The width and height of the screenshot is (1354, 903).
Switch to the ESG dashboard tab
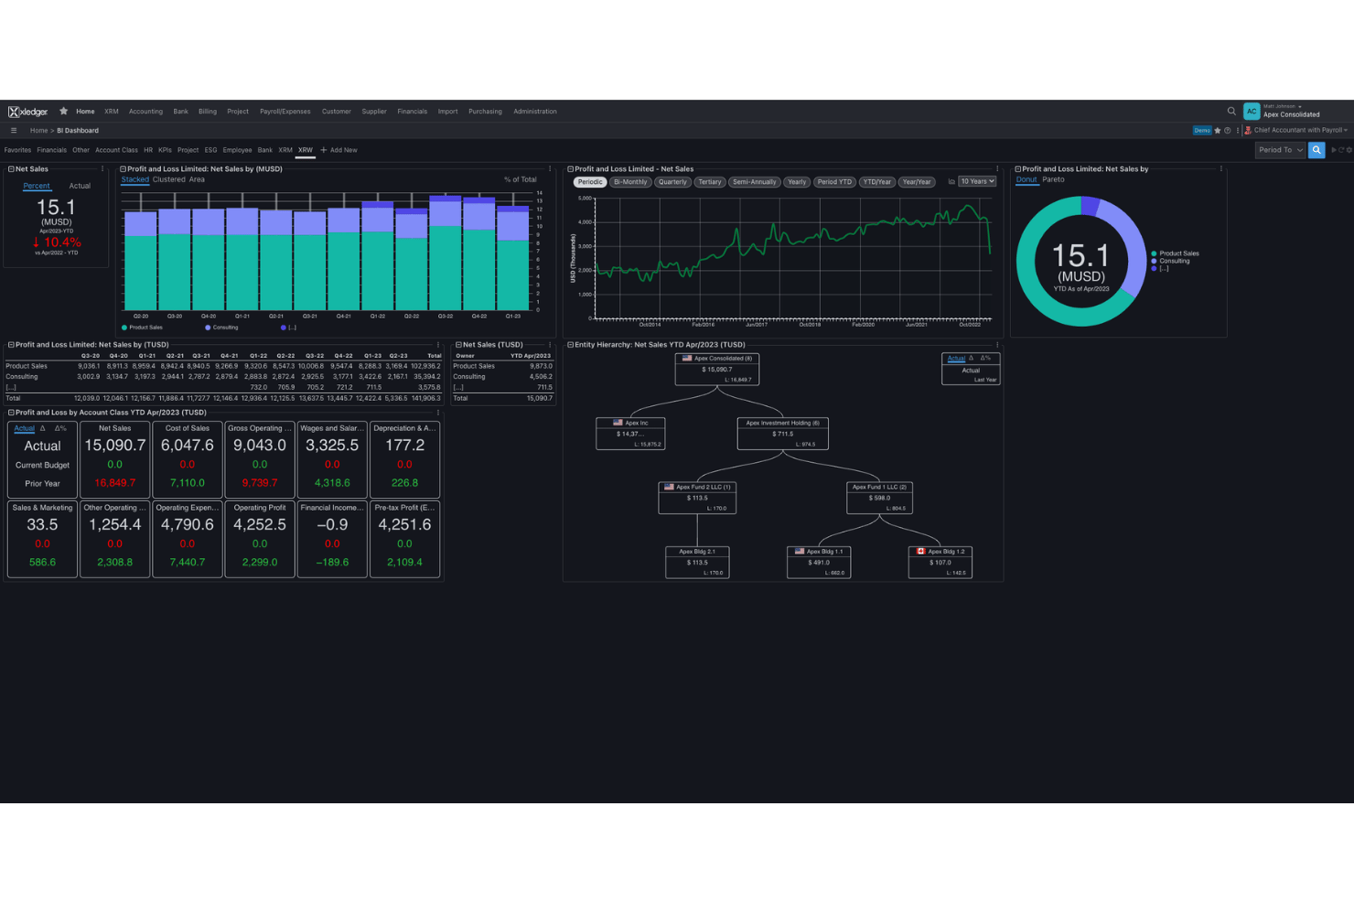[x=211, y=150]
